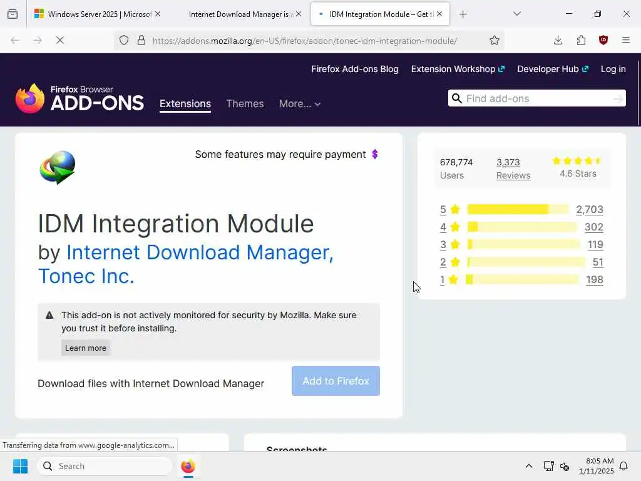
Task: Close the IDM Integration Module tab
Action: tap(439, 14)
